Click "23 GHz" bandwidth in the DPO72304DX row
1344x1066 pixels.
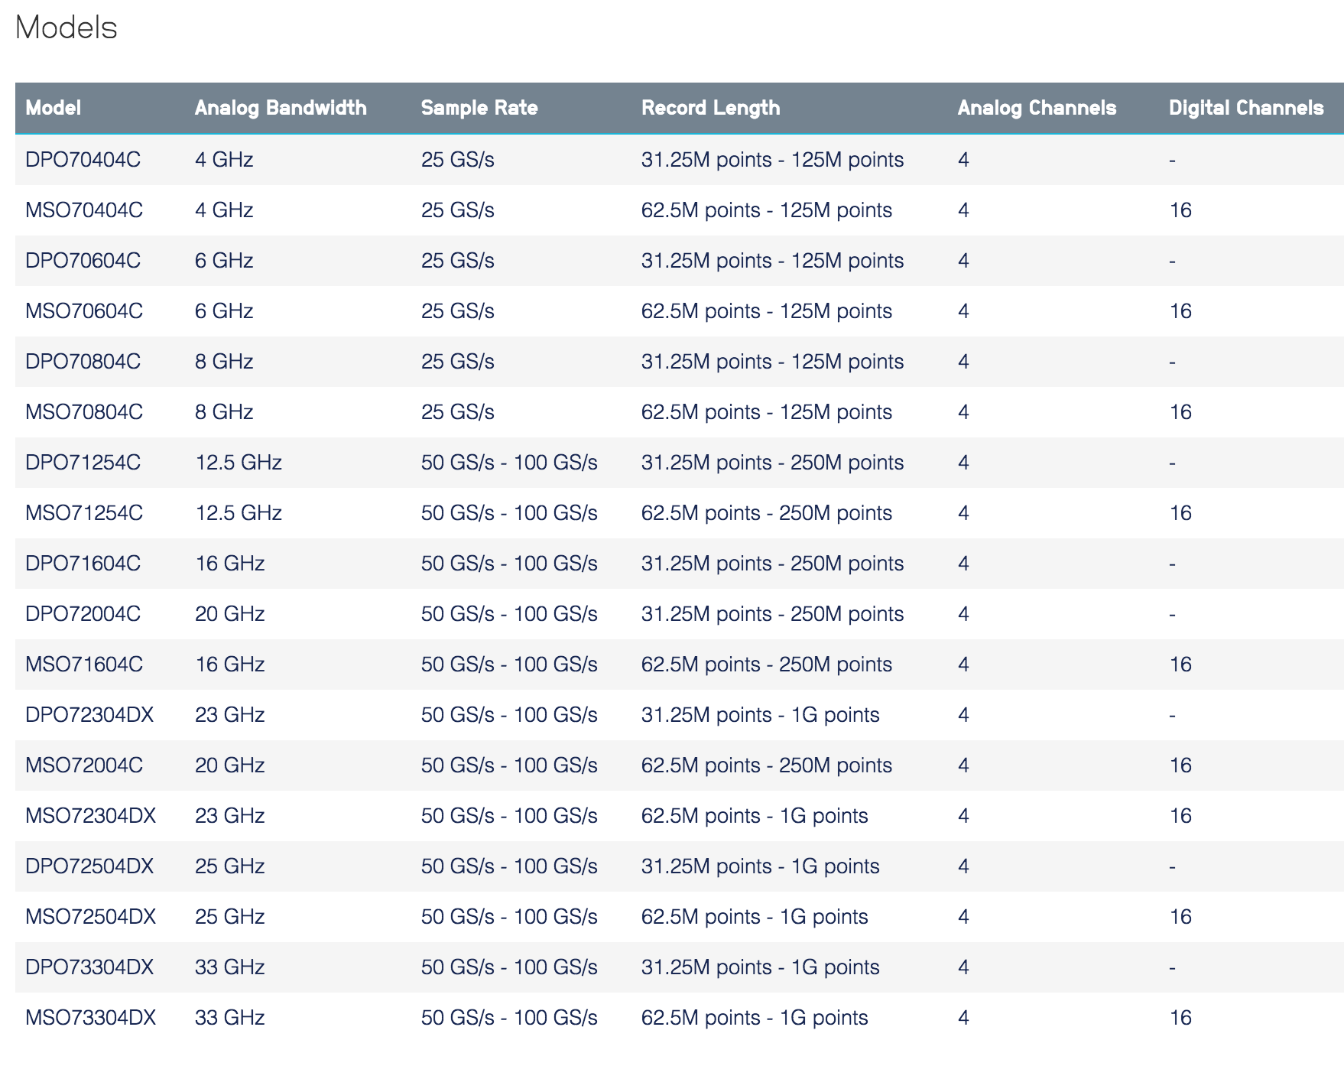230,715
